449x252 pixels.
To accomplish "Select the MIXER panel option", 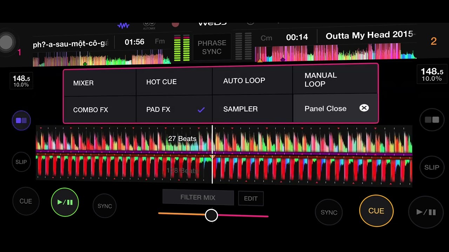I will 100,83.
